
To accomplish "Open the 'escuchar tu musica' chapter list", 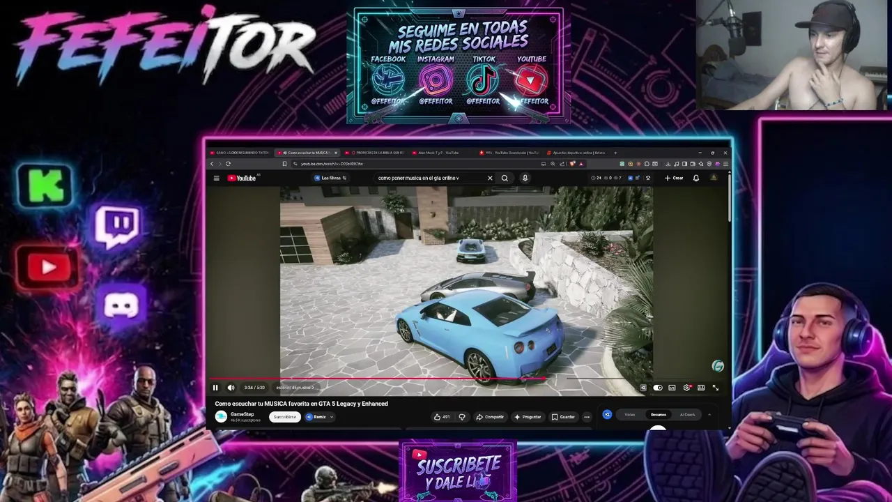I will pos(295,388).
